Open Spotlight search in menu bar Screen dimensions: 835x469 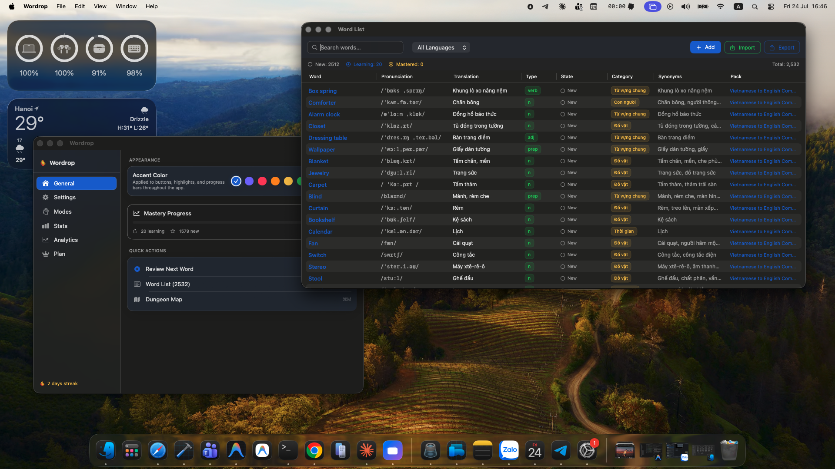coord(755,7)
